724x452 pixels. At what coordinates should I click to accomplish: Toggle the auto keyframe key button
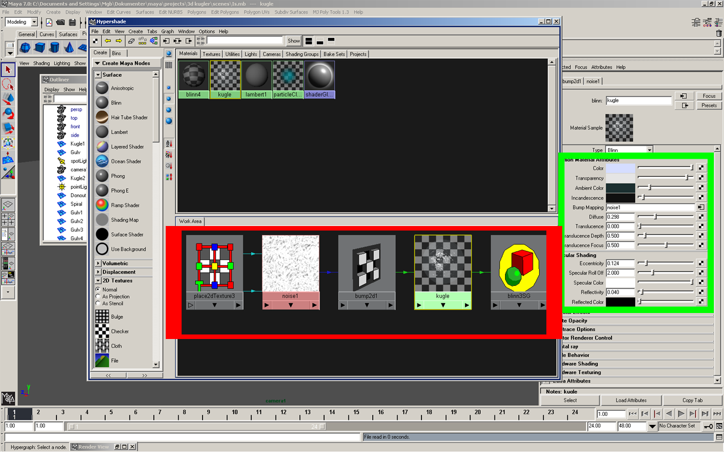click(x=708, y=426)
